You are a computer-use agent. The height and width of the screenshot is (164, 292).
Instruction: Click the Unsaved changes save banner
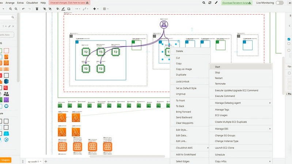pos(69,3)
